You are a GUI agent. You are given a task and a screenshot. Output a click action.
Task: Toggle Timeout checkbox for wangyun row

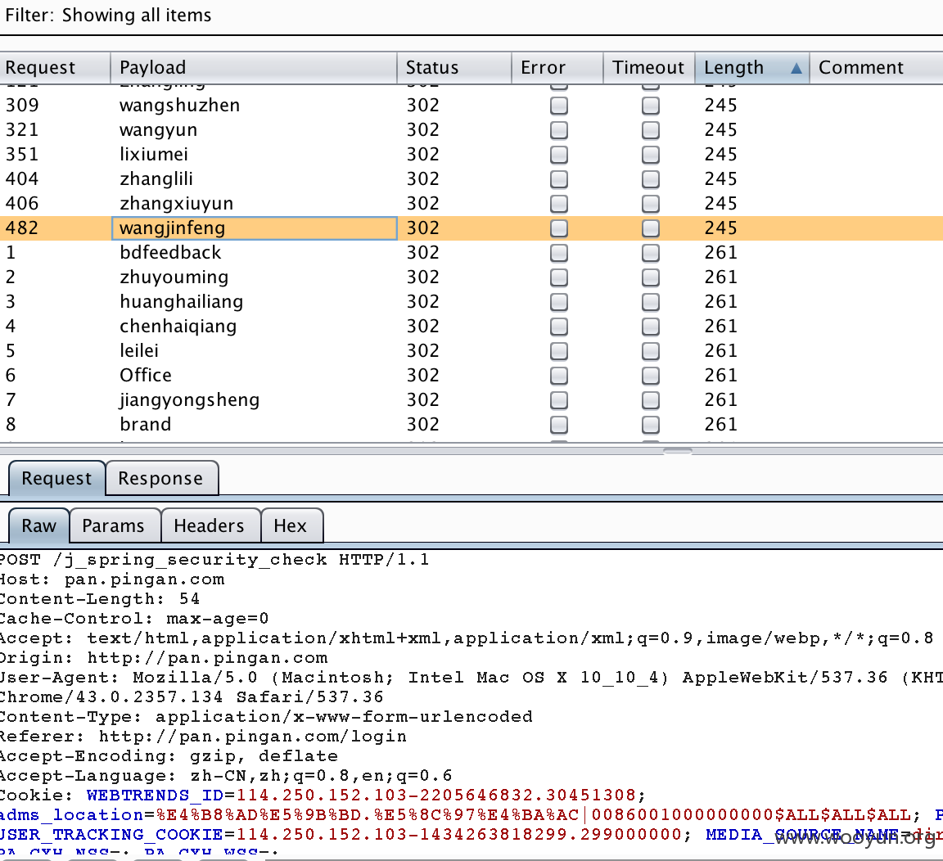(x=650, y=130)
